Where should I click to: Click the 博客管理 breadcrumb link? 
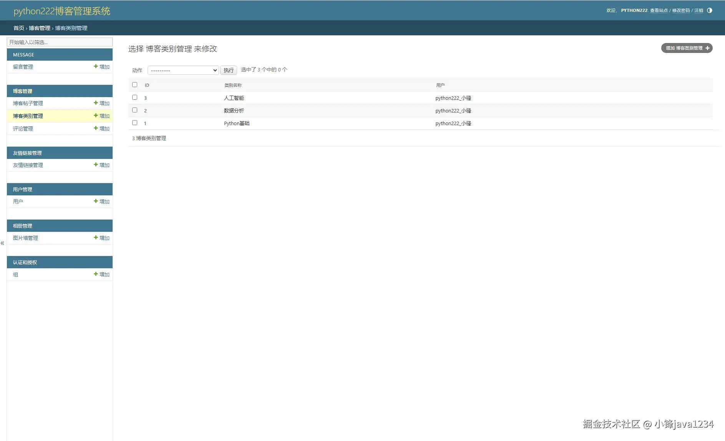tap(40, 28)
